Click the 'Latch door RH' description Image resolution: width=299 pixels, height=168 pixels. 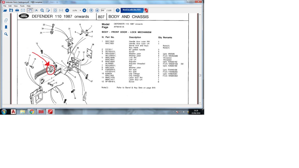136,78
